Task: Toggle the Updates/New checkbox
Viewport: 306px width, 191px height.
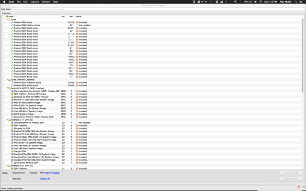Action: point(11,173)
